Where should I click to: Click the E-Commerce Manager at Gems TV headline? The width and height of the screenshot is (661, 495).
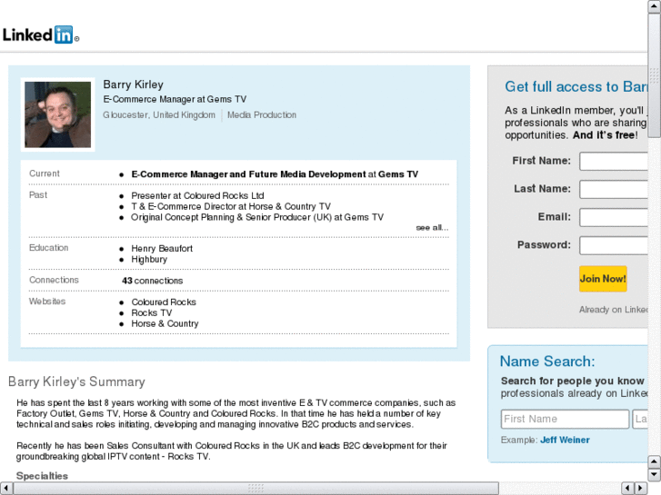[x=175, y=99]
